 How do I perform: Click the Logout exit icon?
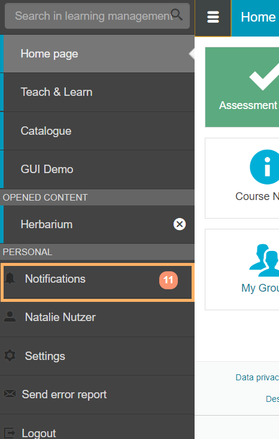pos(10,432)
